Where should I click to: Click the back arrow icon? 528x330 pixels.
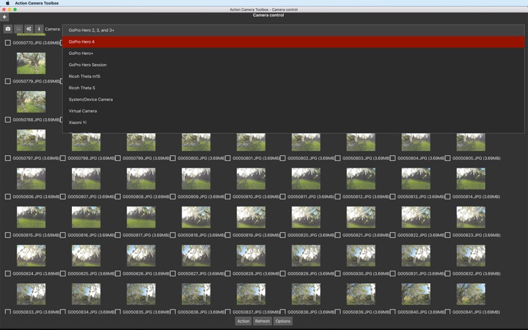(5, 17)
